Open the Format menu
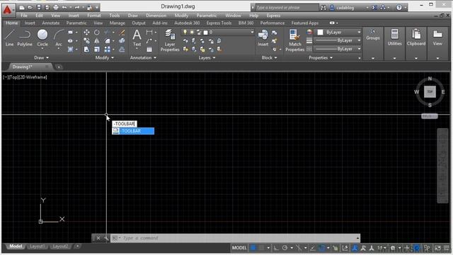Screen dimensions: 453x255 coord(94,16)
